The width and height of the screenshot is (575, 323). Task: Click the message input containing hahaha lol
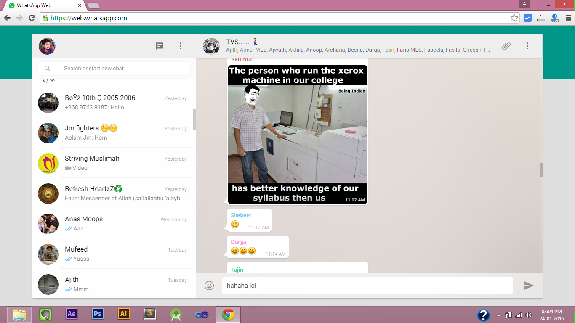(366, 286)
